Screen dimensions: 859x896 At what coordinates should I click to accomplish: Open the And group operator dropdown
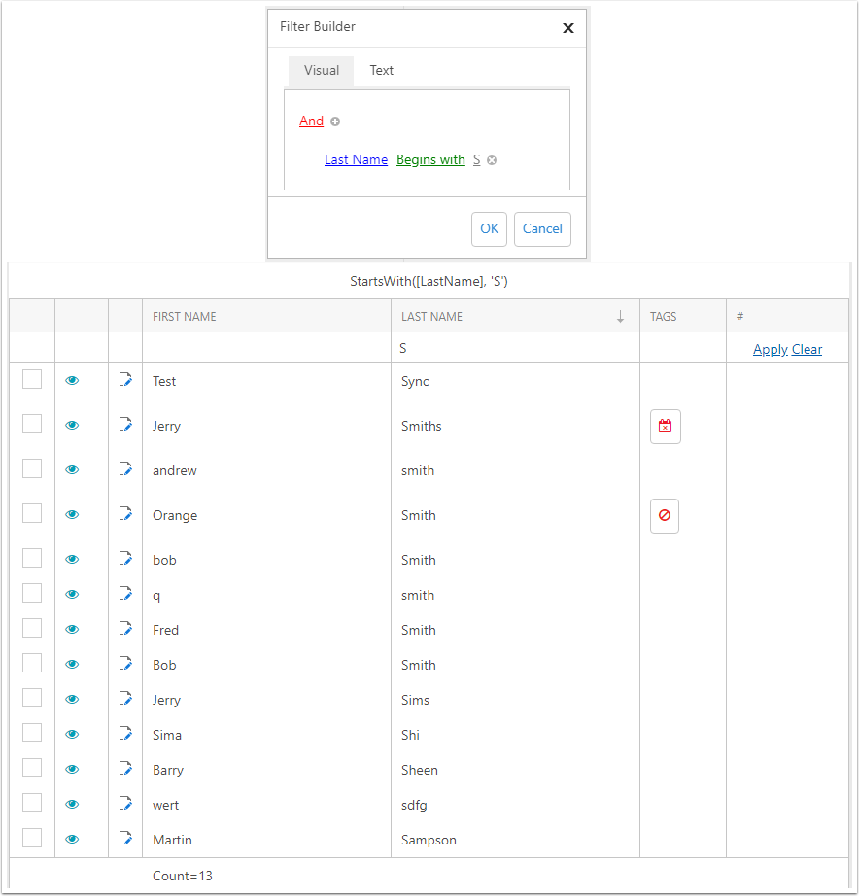(x=312, y=121)
